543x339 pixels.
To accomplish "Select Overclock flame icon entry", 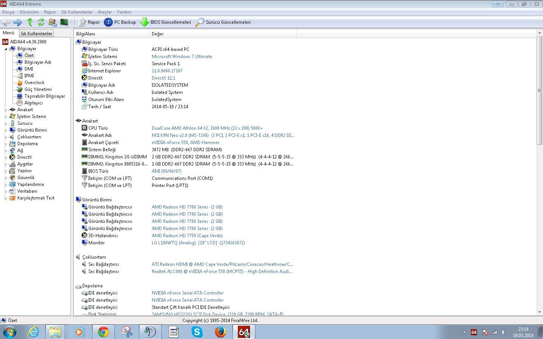I will tap(20, 83).
